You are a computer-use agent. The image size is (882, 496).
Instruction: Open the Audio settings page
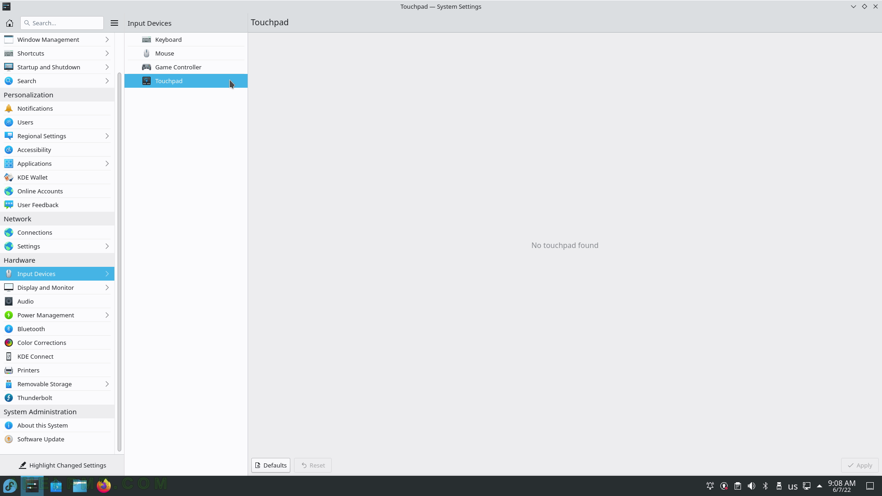coord(57,301)
